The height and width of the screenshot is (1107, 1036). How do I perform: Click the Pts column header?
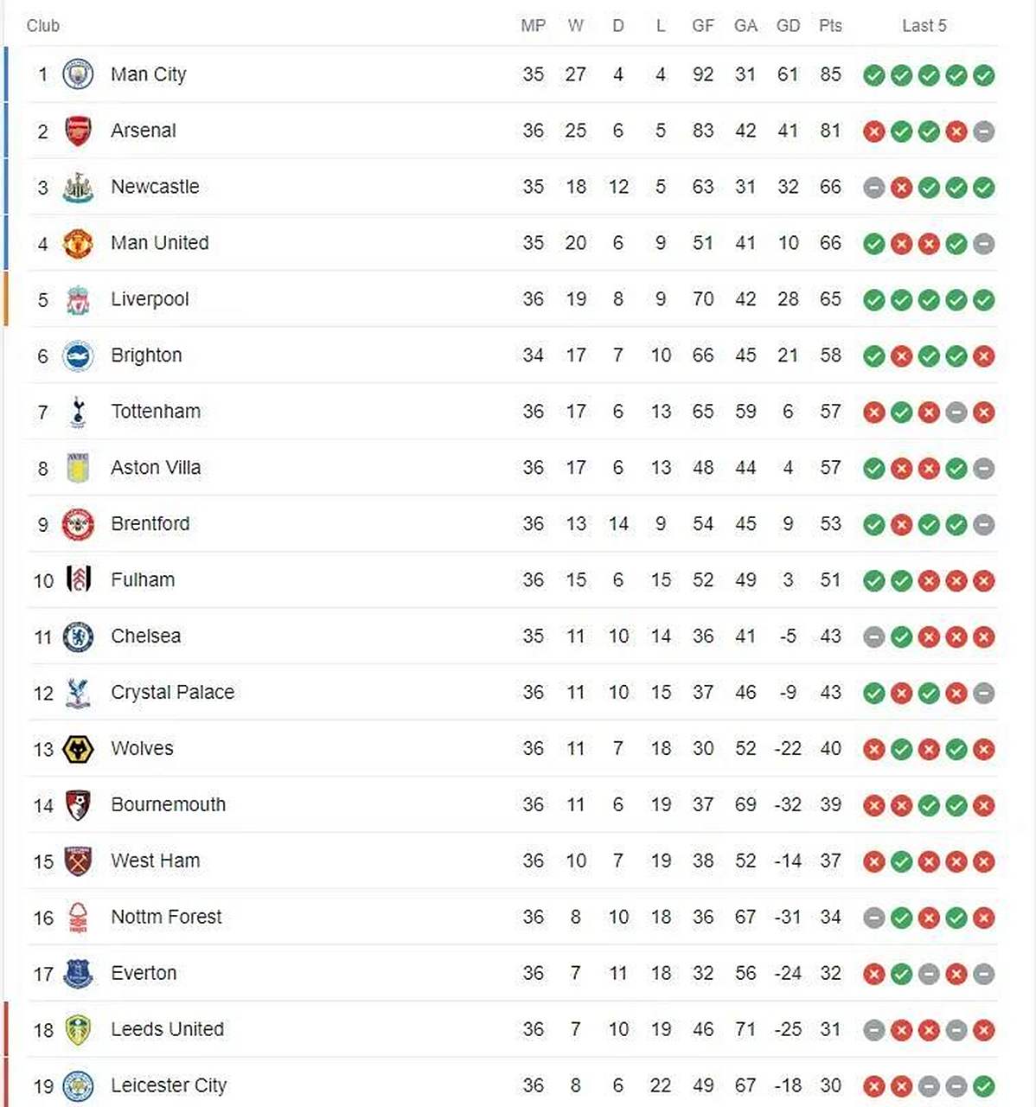pyautogui.click(x=830, y=26)
